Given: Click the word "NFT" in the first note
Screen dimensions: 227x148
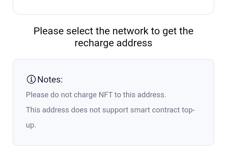Looking at the screenshot, I should point(105,95).
